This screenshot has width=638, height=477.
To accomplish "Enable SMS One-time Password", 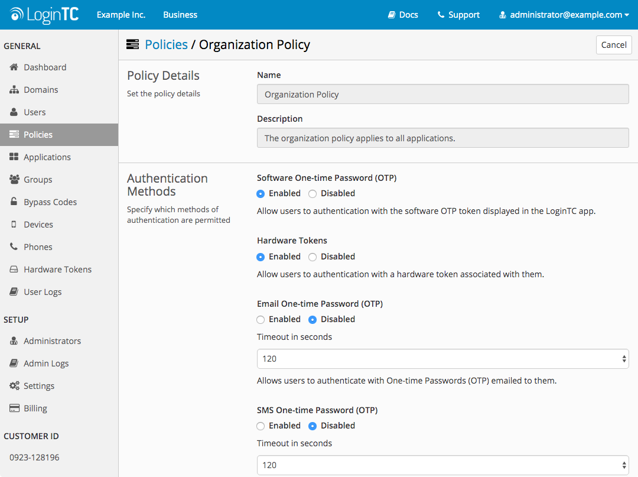I will pyautogui.click(x=261, y=426).
